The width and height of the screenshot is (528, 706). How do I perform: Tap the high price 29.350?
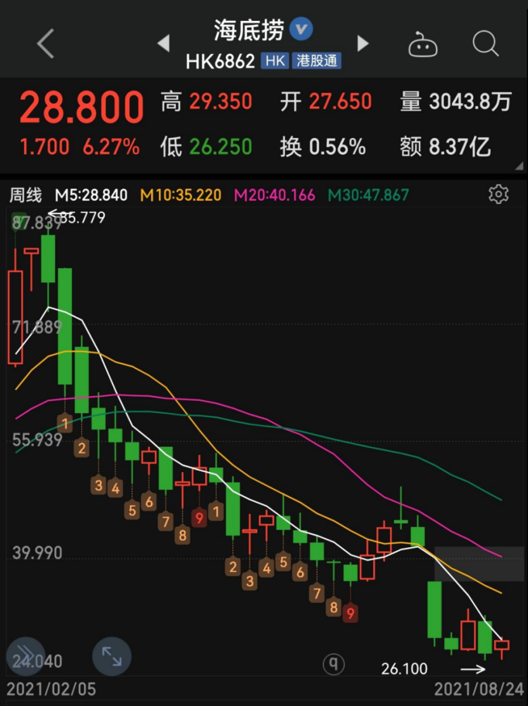(x=221, y=101)
